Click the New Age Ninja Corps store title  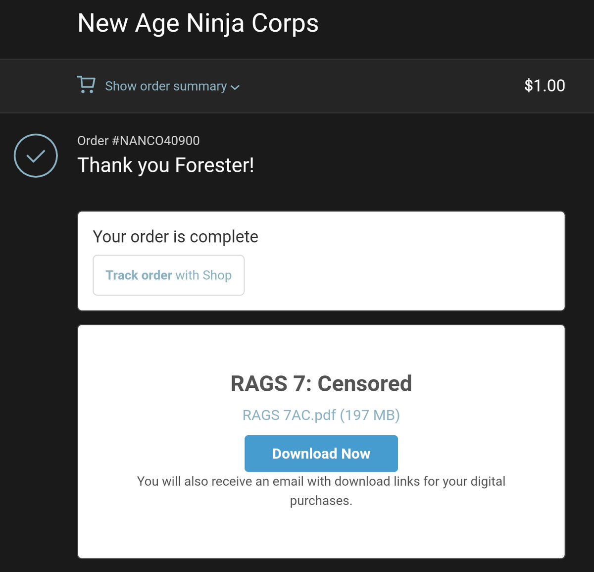[198, 23]
